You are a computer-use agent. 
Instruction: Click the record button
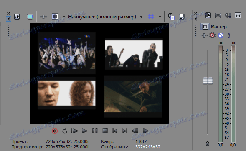click(x=55, y=131)
